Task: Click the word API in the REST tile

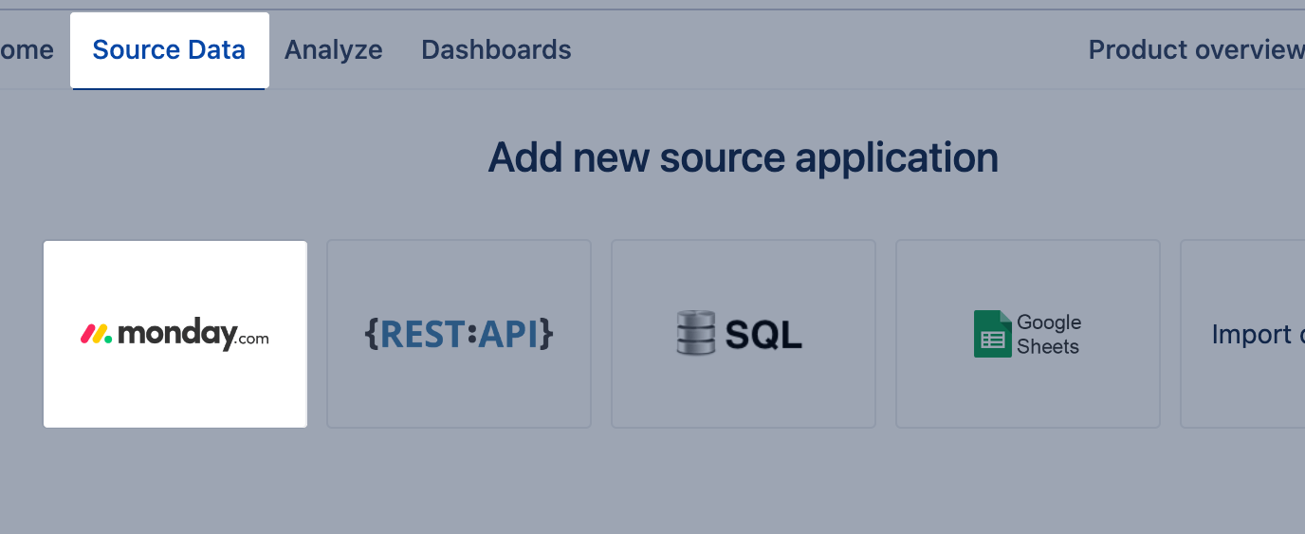Action: [x=508, y=334]
